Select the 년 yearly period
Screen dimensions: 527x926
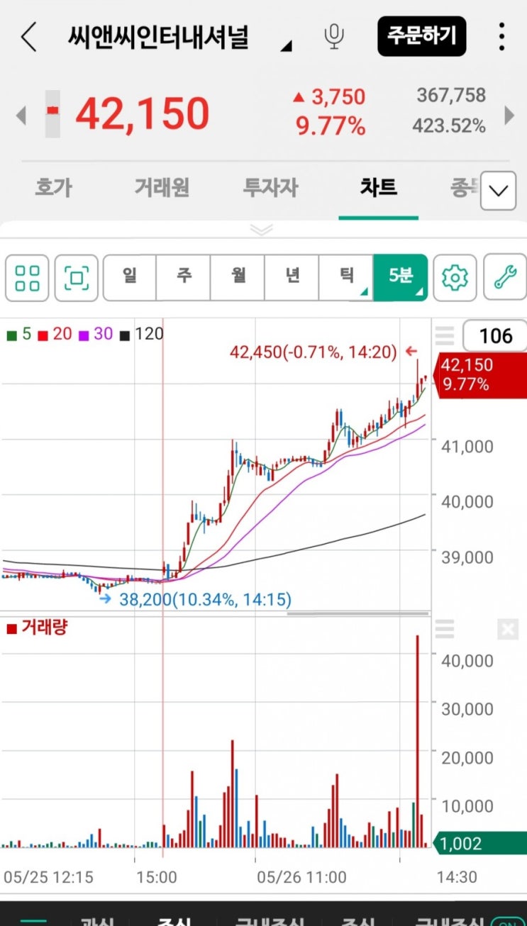[292, 277]
